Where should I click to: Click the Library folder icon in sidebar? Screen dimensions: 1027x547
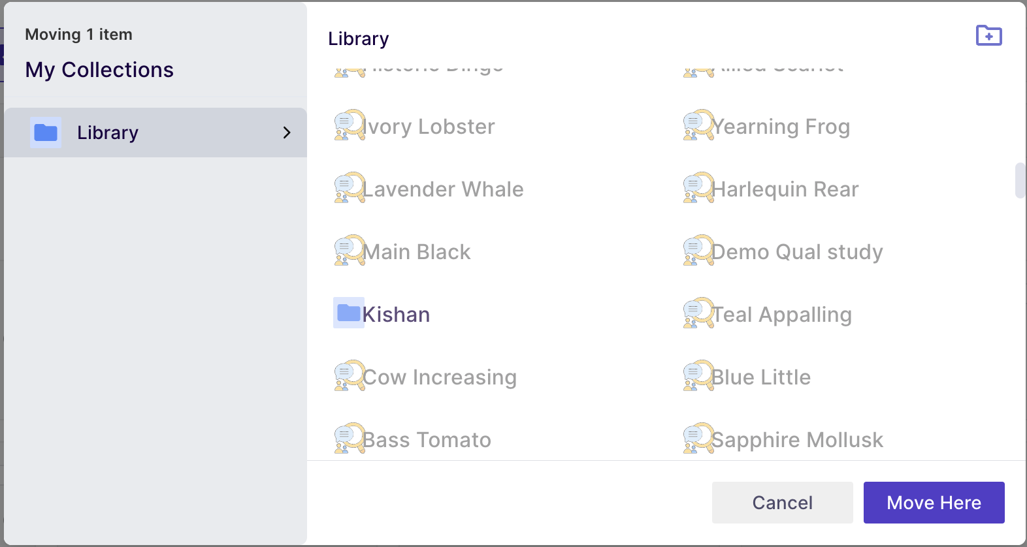(46, 133)
